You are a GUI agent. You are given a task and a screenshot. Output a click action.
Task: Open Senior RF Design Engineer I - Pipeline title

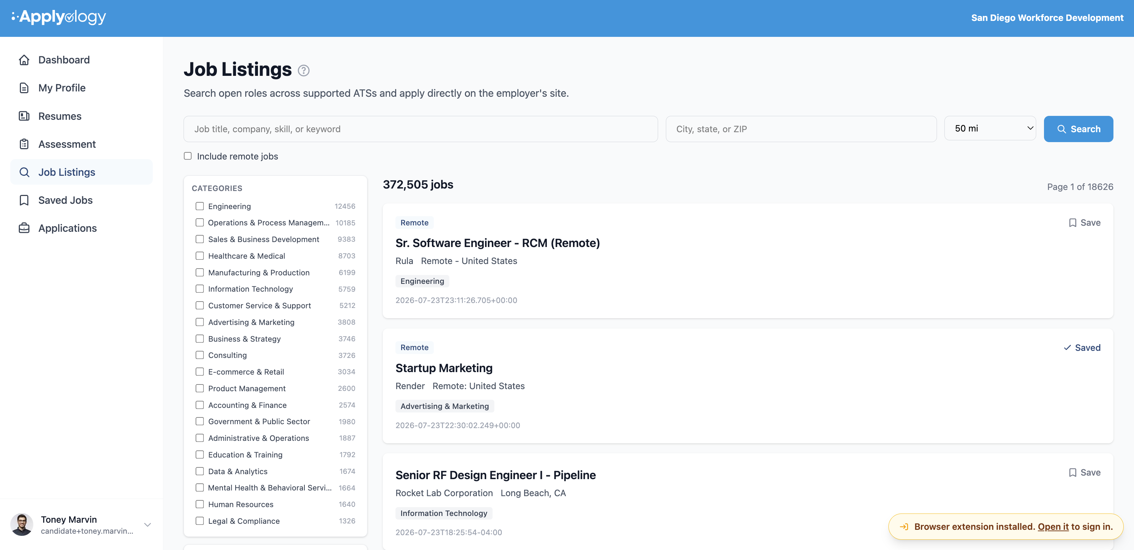pos(495,475)
